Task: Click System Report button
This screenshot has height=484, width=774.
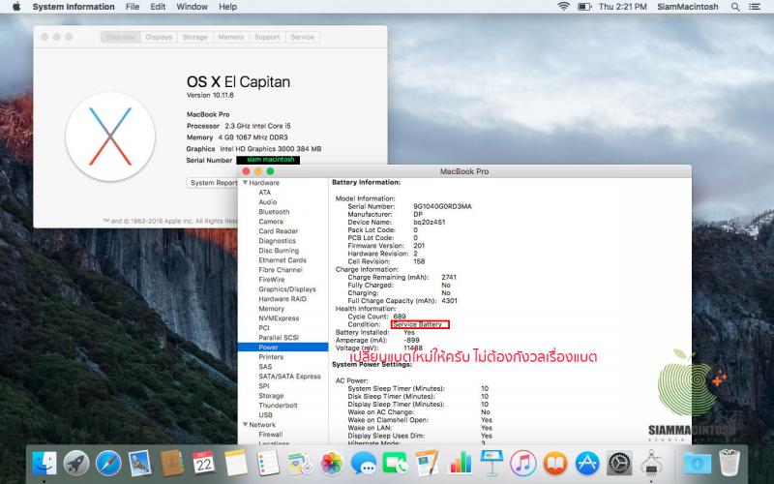Action: (213, 183)
